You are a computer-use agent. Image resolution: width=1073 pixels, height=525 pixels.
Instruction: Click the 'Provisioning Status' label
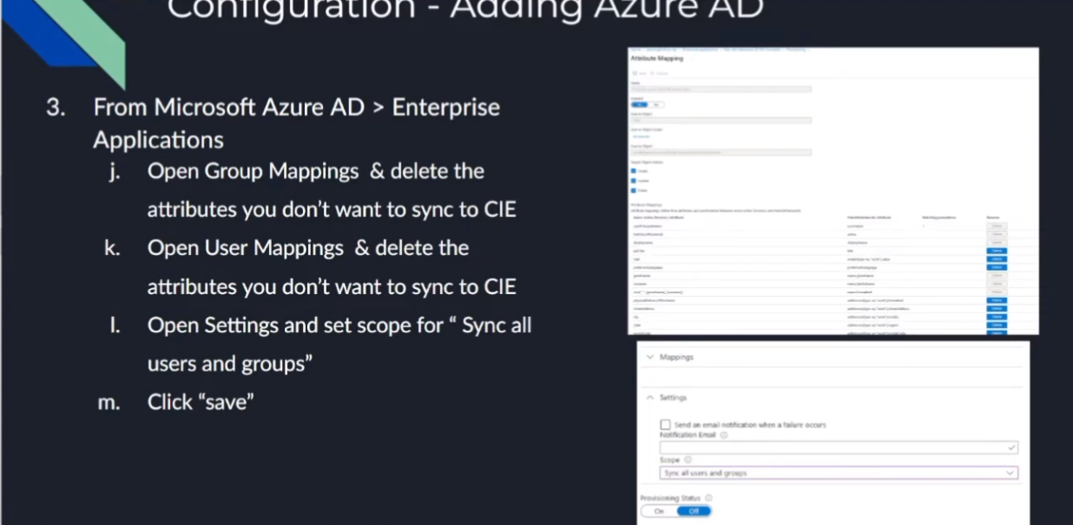(x=671, y=498)
